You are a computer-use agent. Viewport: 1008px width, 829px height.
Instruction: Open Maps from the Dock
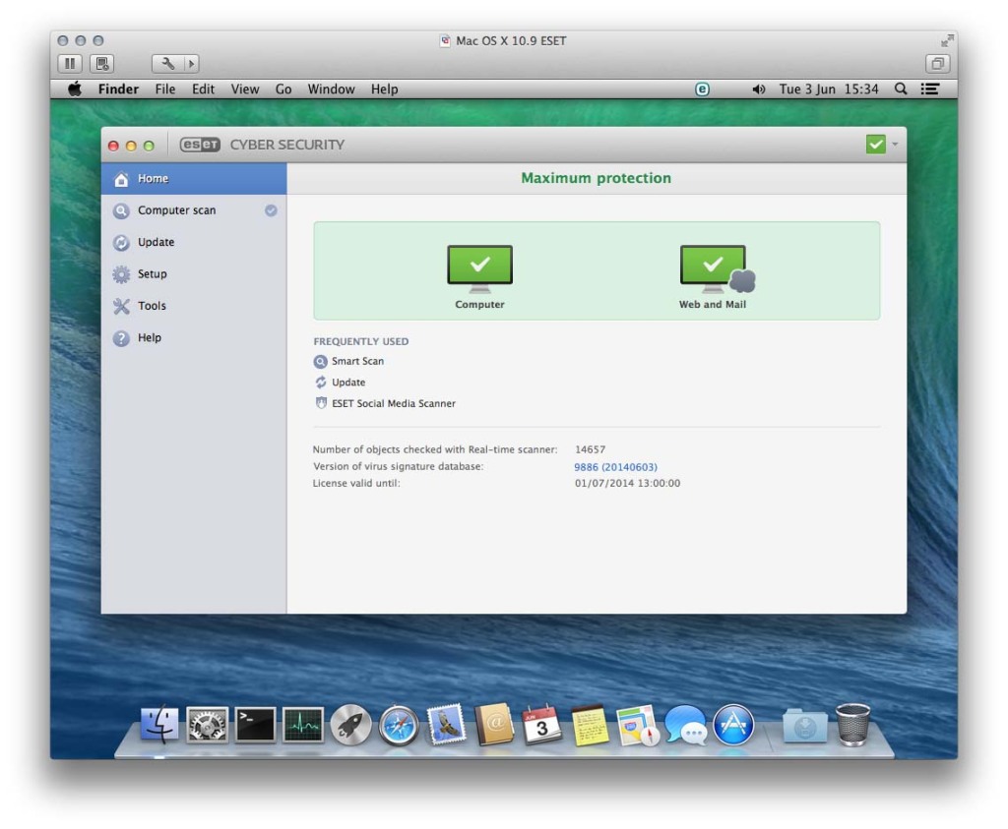pos(637,726)
